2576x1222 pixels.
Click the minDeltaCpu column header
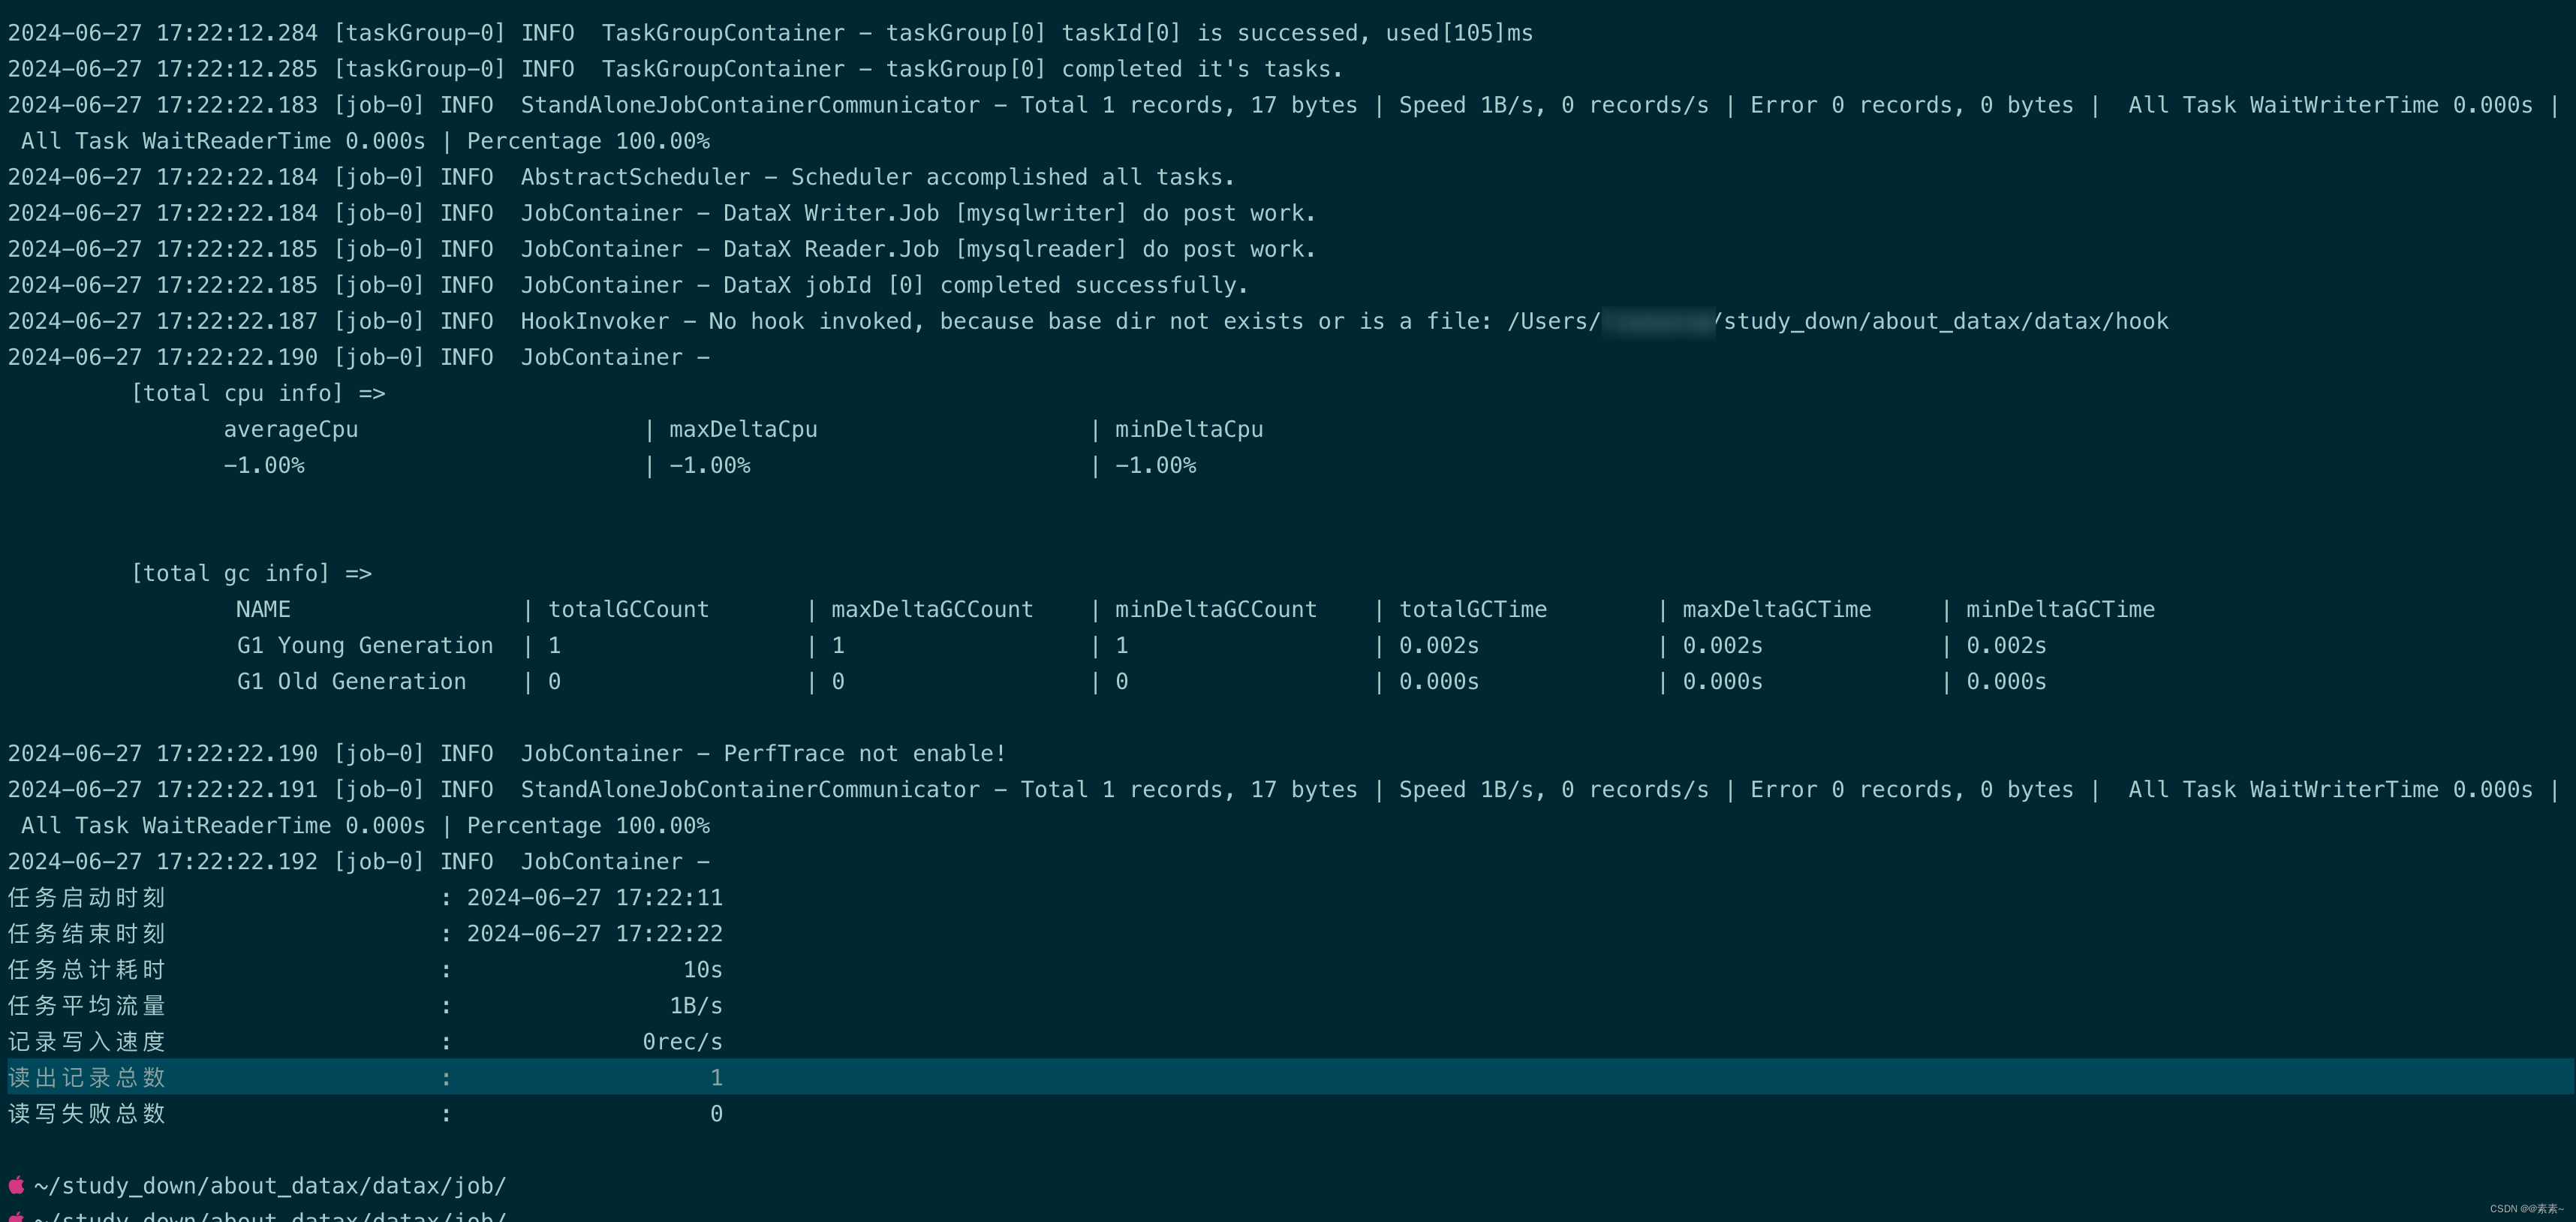[1189, 429]
